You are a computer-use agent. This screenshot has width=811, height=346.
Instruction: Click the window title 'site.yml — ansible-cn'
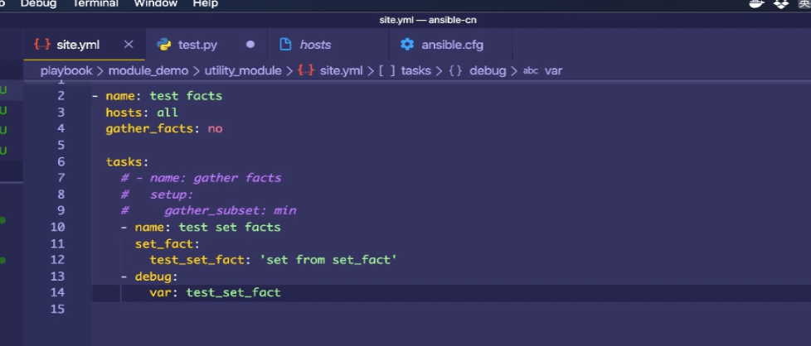click(x=428, y=20)
